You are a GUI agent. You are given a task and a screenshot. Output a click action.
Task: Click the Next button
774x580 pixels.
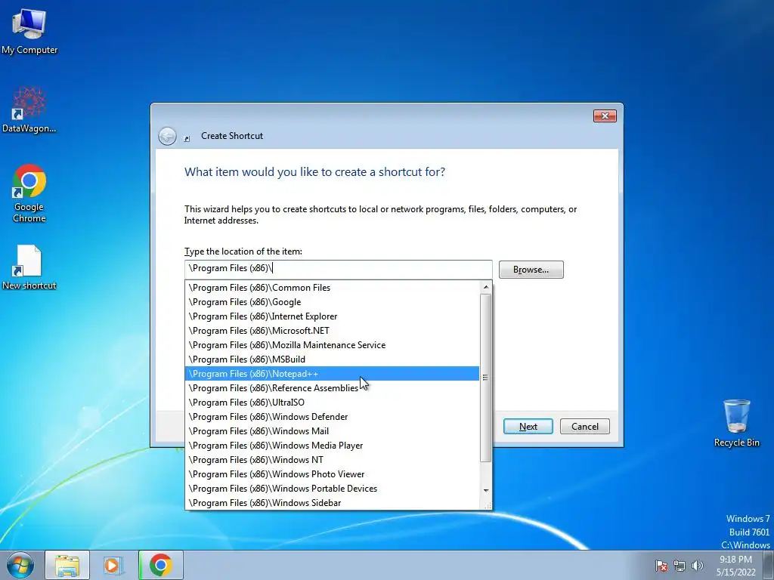[528, 427]
